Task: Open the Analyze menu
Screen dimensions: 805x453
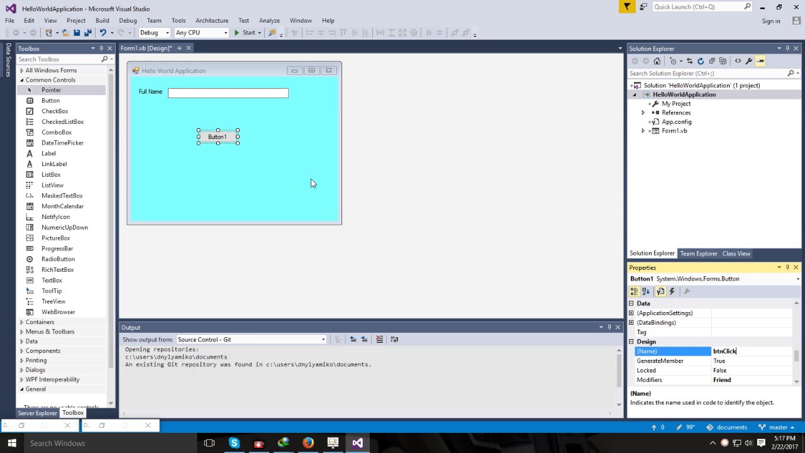Action: coord(269,21)
